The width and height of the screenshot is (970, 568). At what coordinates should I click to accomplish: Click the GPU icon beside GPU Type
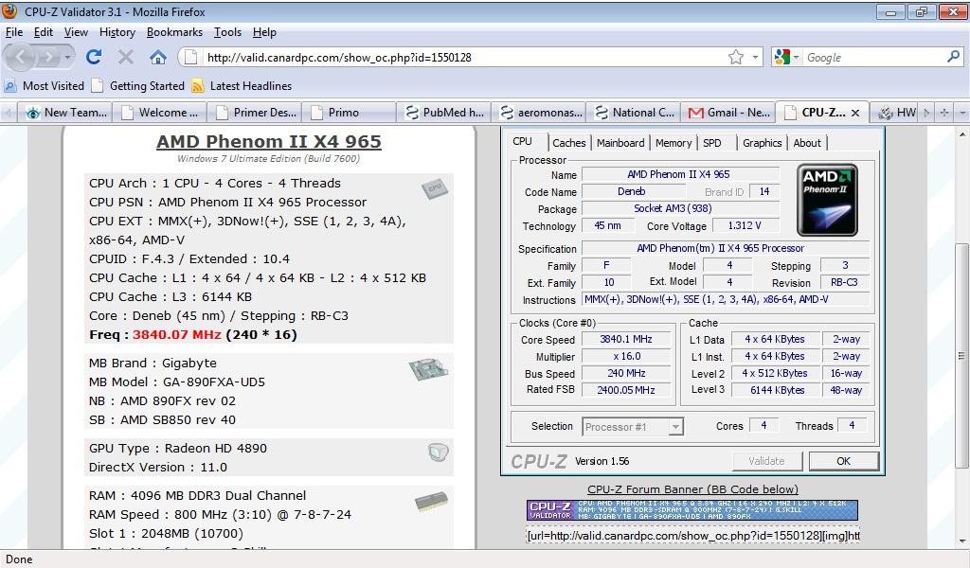pos(438,453)
